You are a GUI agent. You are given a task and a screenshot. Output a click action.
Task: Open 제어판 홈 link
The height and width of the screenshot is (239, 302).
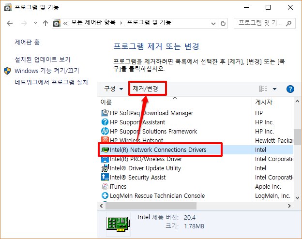[x=27, y=42]
